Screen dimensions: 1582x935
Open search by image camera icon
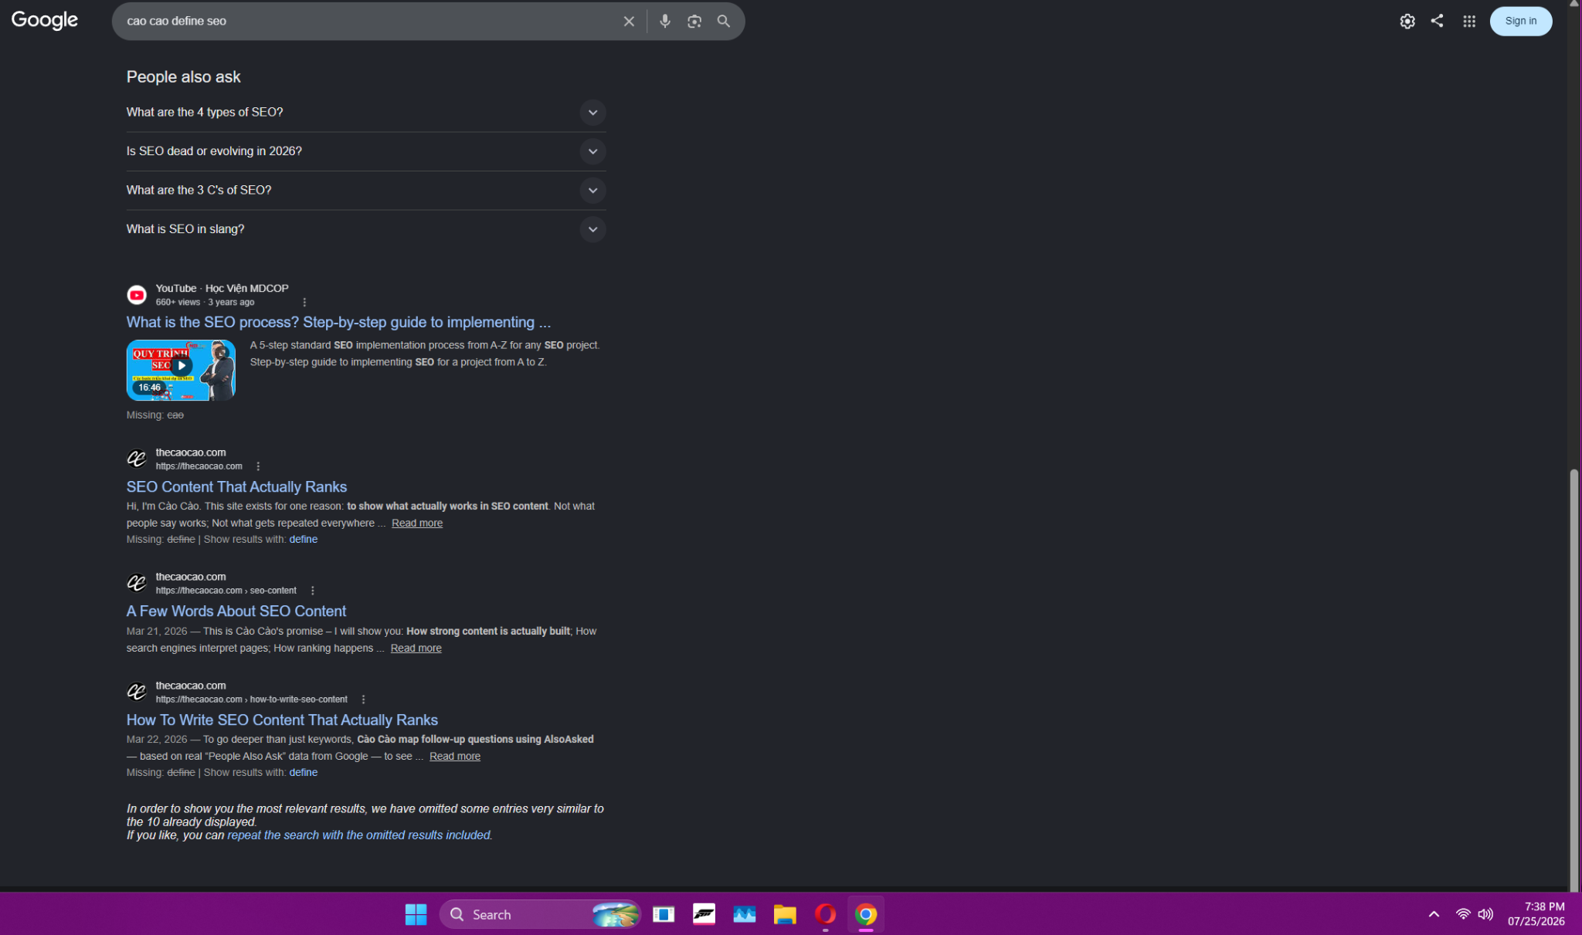coord(694,22)
